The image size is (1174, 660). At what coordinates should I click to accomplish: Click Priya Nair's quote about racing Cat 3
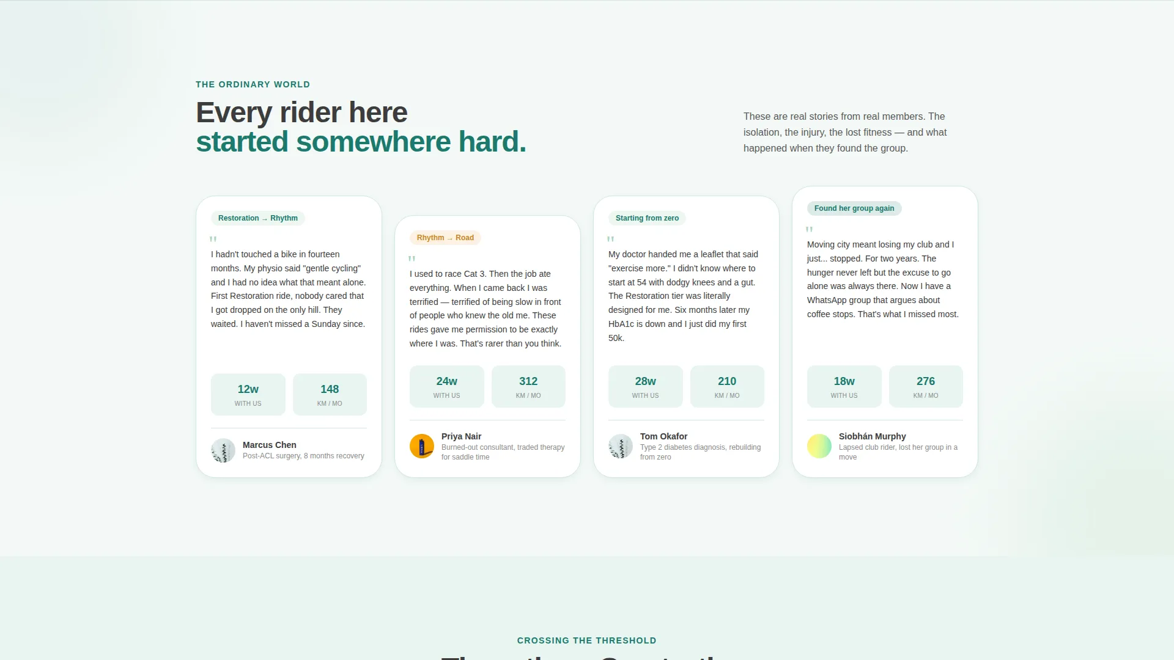click(486, 309)
